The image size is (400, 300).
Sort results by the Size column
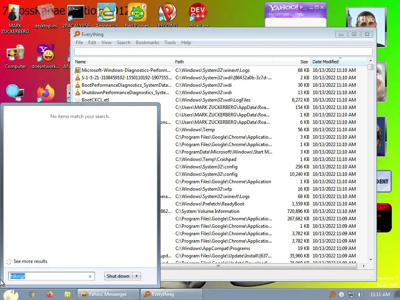tap(291, 62)
